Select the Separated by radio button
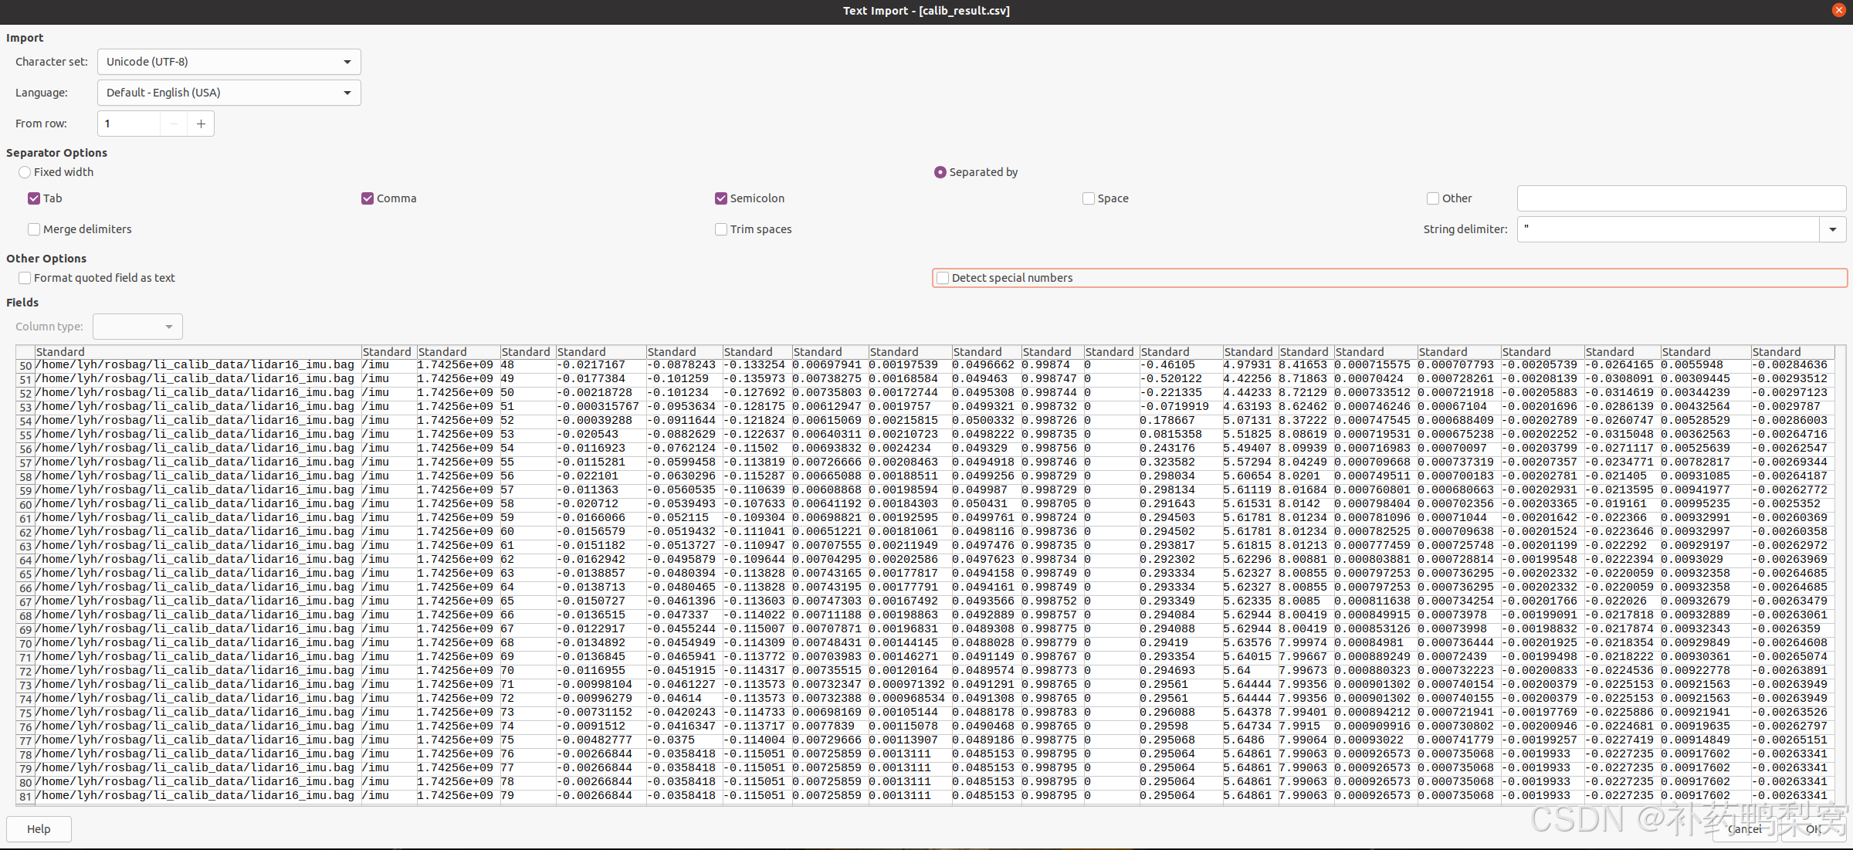This screenshot has height=850, width=1853. coord(940,172)
